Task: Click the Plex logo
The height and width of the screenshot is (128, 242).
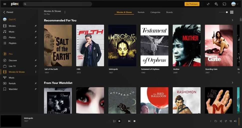Action: [15, 4]
